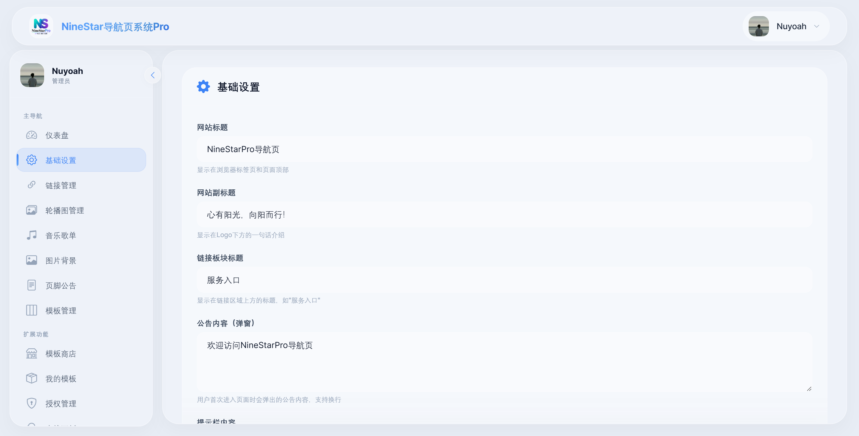Viewport: 859px width, 436px height.
Task: Click inside the 公告内容 textarea
Action: tap(505, 362)
